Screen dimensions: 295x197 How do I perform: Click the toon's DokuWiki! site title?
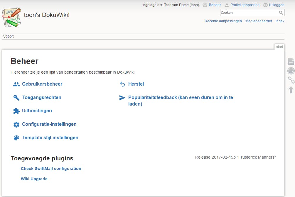click(x=47, y=15)
